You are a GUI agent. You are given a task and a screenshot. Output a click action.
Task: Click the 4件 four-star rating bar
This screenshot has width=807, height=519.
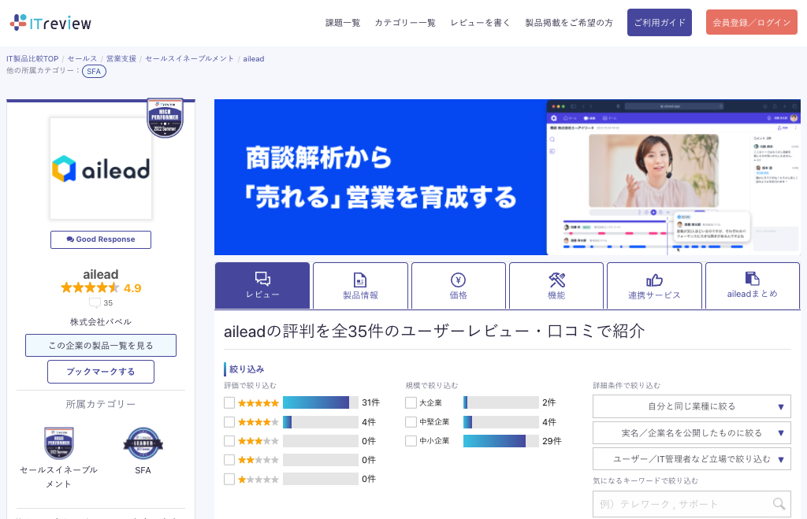tap(321, 422)
